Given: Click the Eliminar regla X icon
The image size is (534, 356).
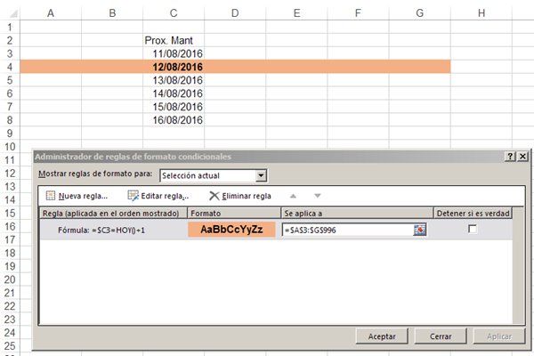Looking at the screenshot, I should (x=214, y=196).
